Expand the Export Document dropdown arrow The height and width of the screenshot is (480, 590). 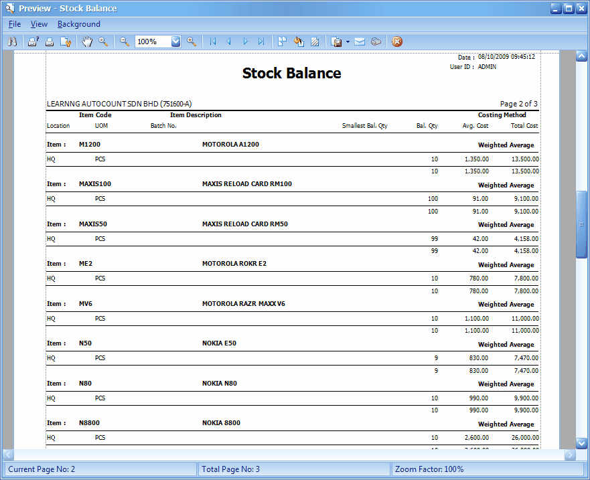pos(348,42)
